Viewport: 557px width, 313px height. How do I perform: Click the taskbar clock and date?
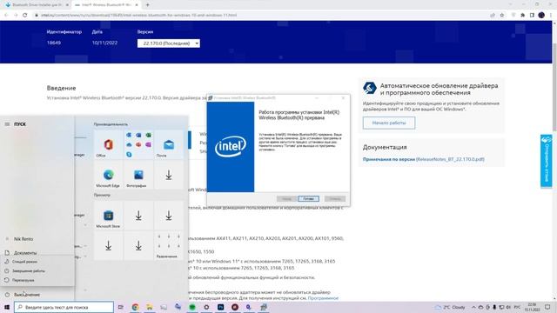(x=532, y=307)
